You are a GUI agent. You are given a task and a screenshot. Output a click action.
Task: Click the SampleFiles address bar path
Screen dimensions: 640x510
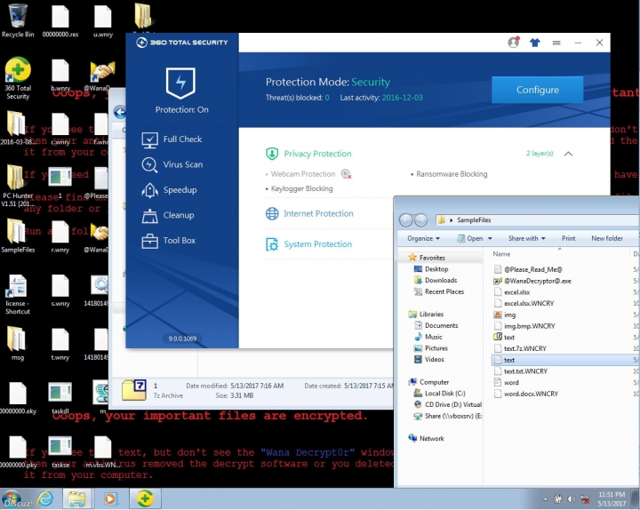coord(474,220)
